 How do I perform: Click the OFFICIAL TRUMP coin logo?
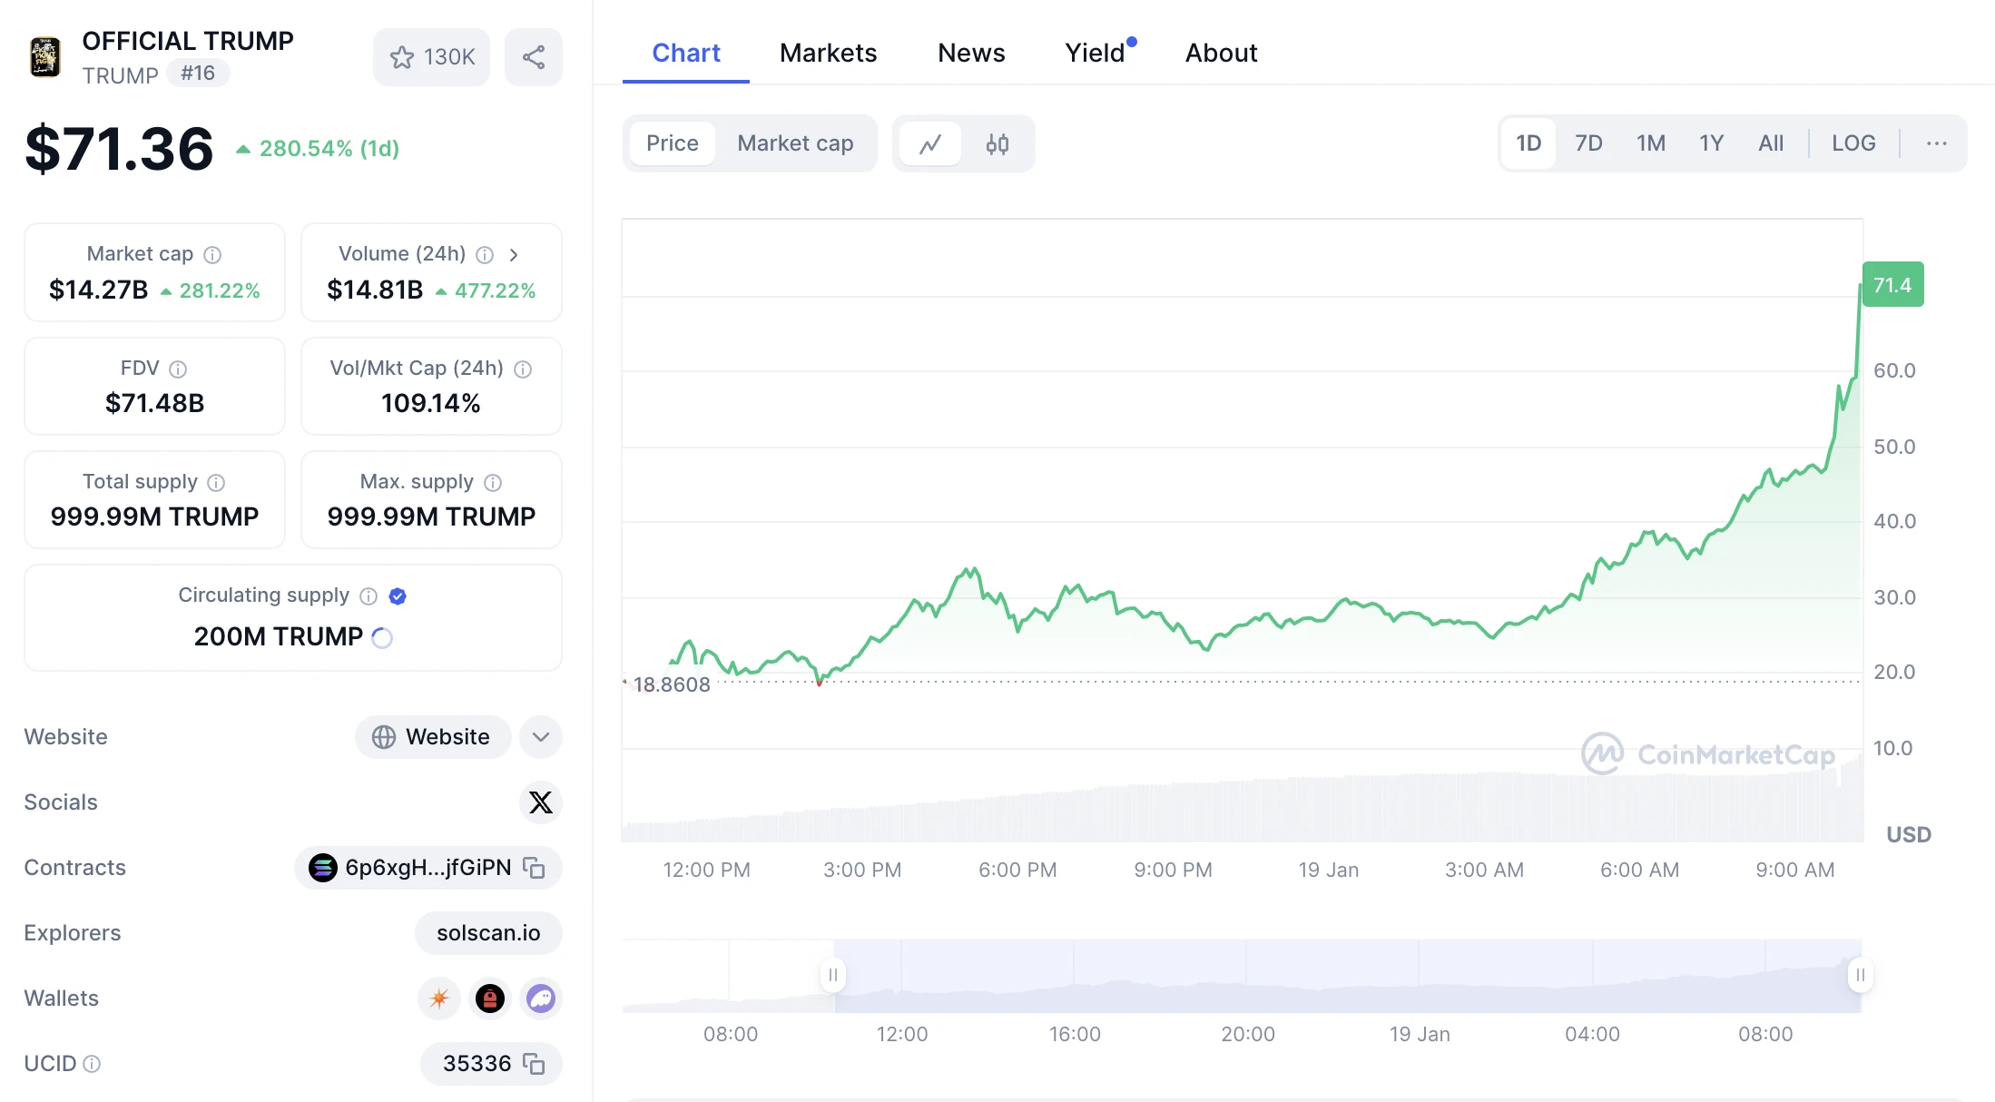[44, 57]
